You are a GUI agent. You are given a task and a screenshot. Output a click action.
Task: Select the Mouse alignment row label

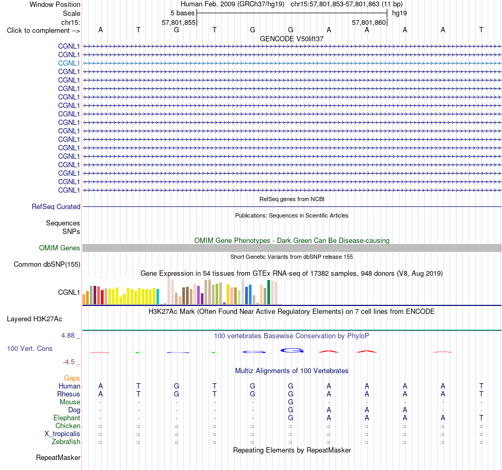(x=70, y=402)
